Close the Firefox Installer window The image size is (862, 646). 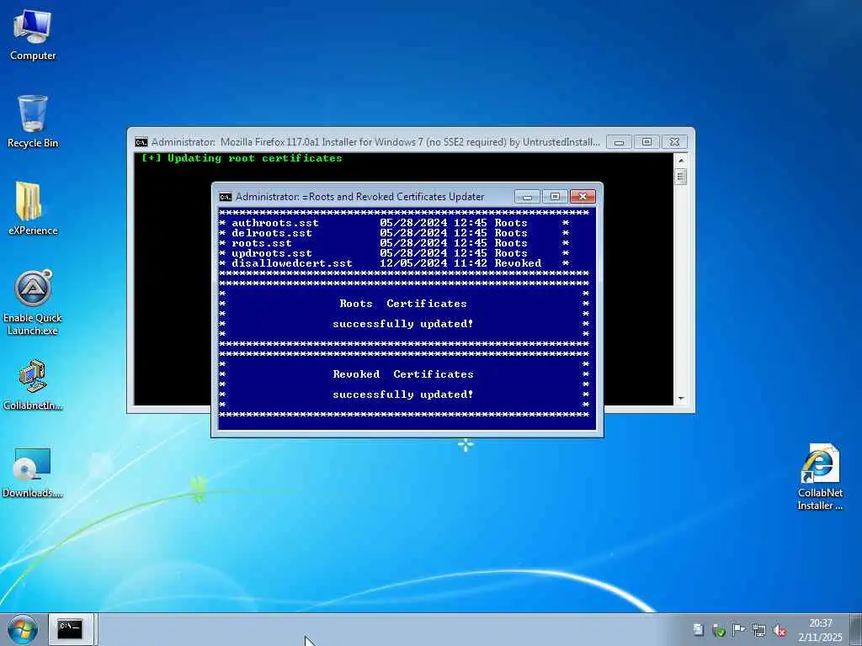coord(674,142)
